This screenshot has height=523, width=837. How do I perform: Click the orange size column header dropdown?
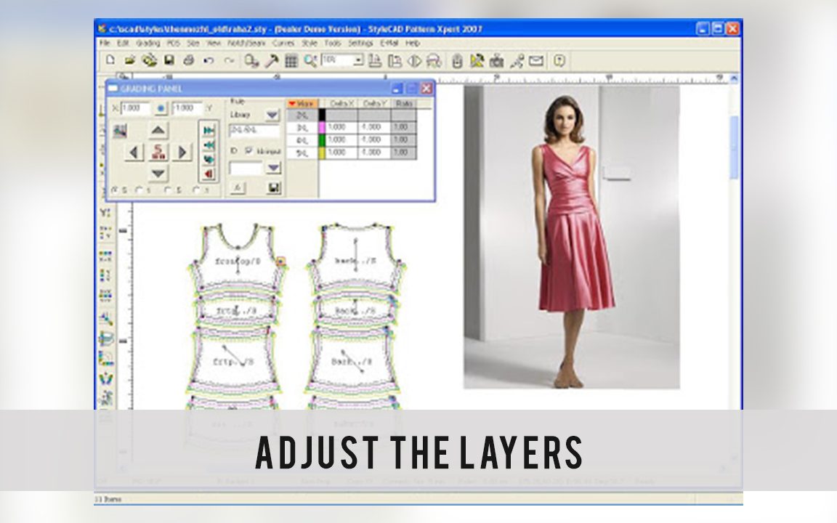302,104
